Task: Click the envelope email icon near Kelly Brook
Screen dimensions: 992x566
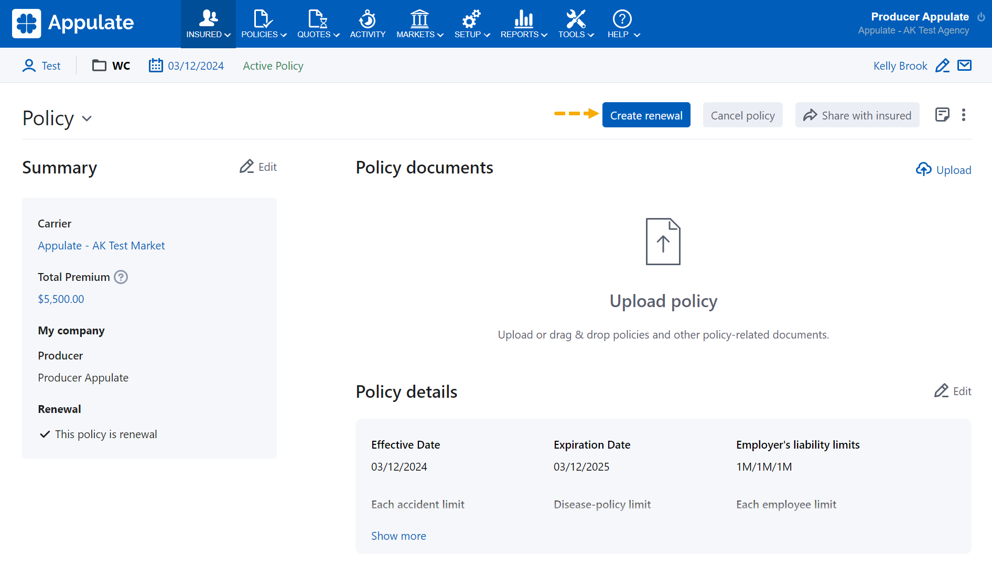Action: pyautogui.click(x=964, y=66)
